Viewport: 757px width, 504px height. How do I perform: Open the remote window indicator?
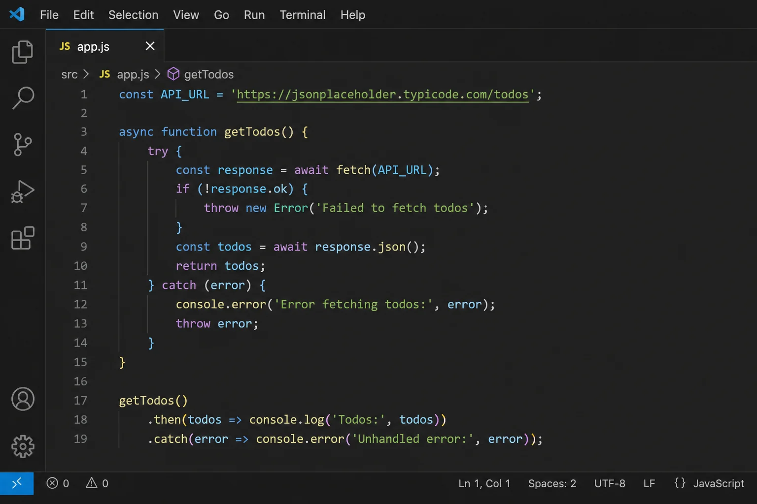17,483
